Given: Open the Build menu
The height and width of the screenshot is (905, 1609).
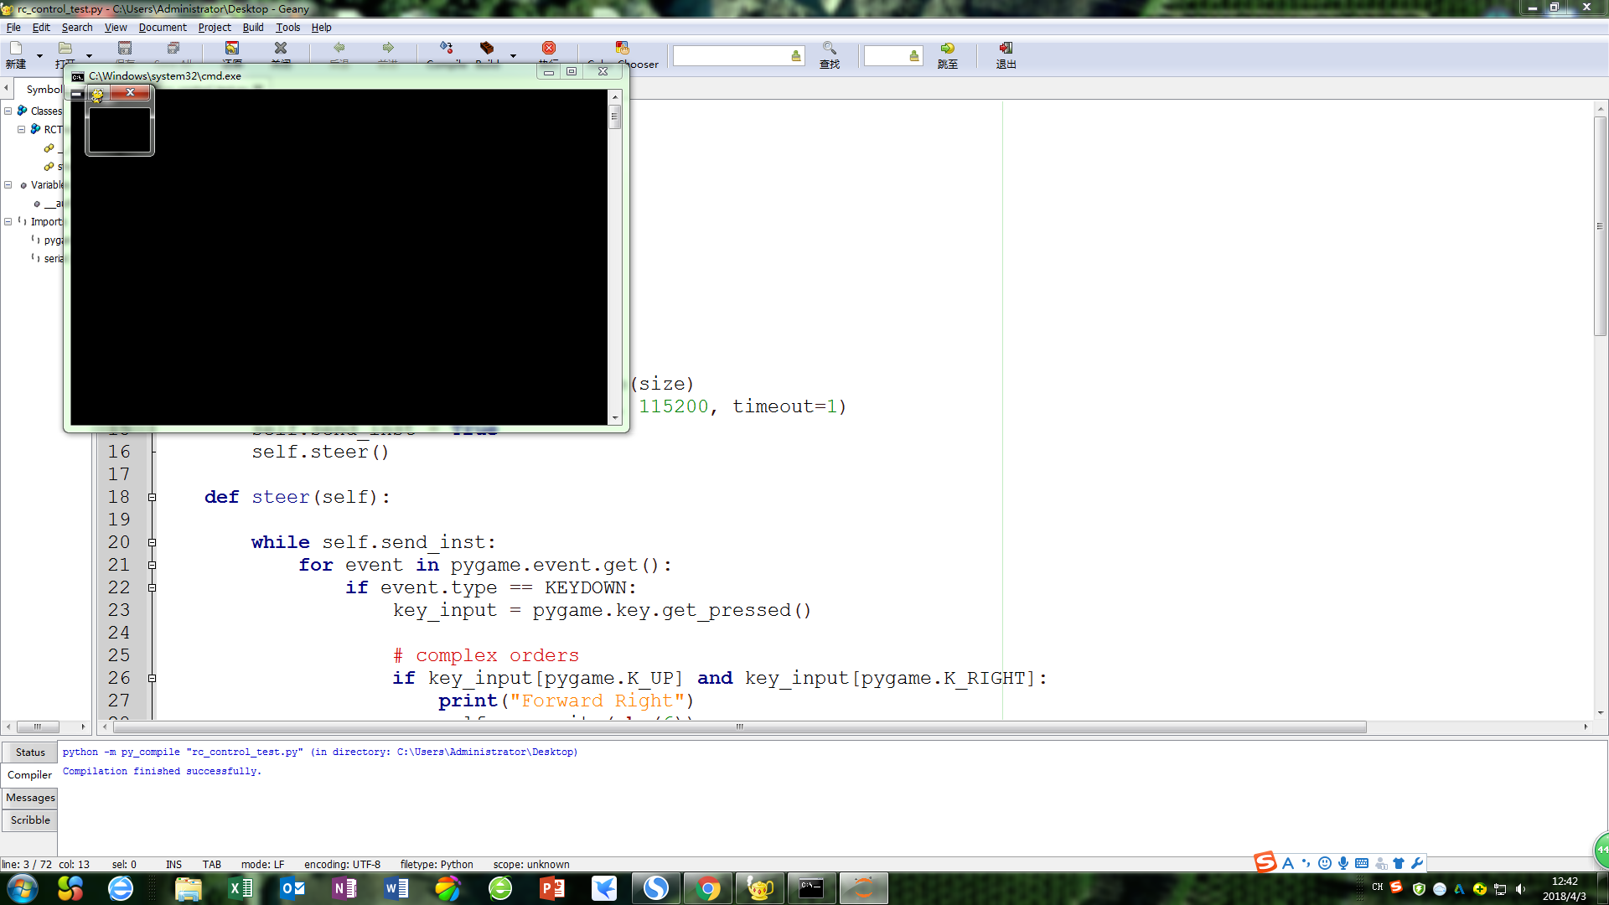Looking at the screenshot, I should tap(252, 27).
